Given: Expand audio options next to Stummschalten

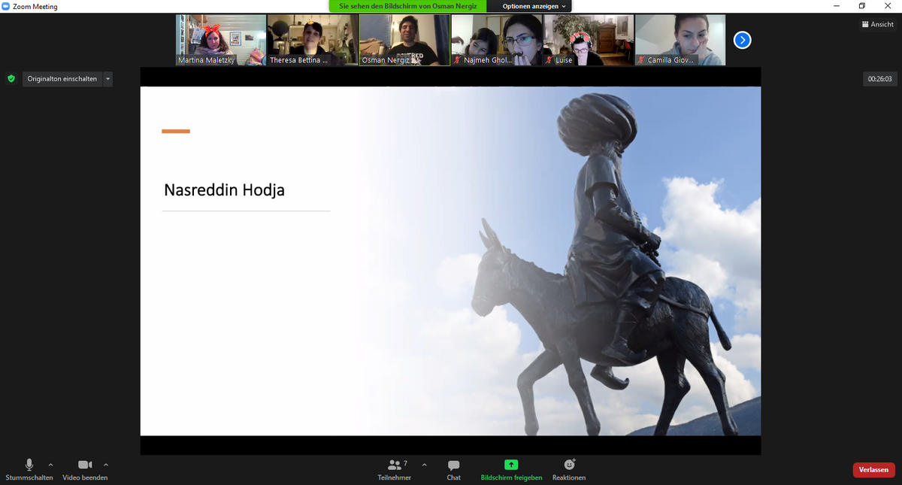Looking at the screenshot, I should 50,465.
